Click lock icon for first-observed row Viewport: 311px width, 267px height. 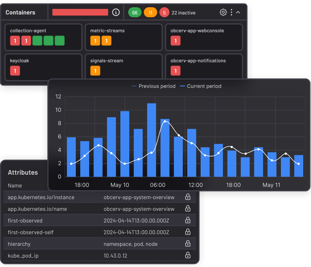[x=188, y=220]
